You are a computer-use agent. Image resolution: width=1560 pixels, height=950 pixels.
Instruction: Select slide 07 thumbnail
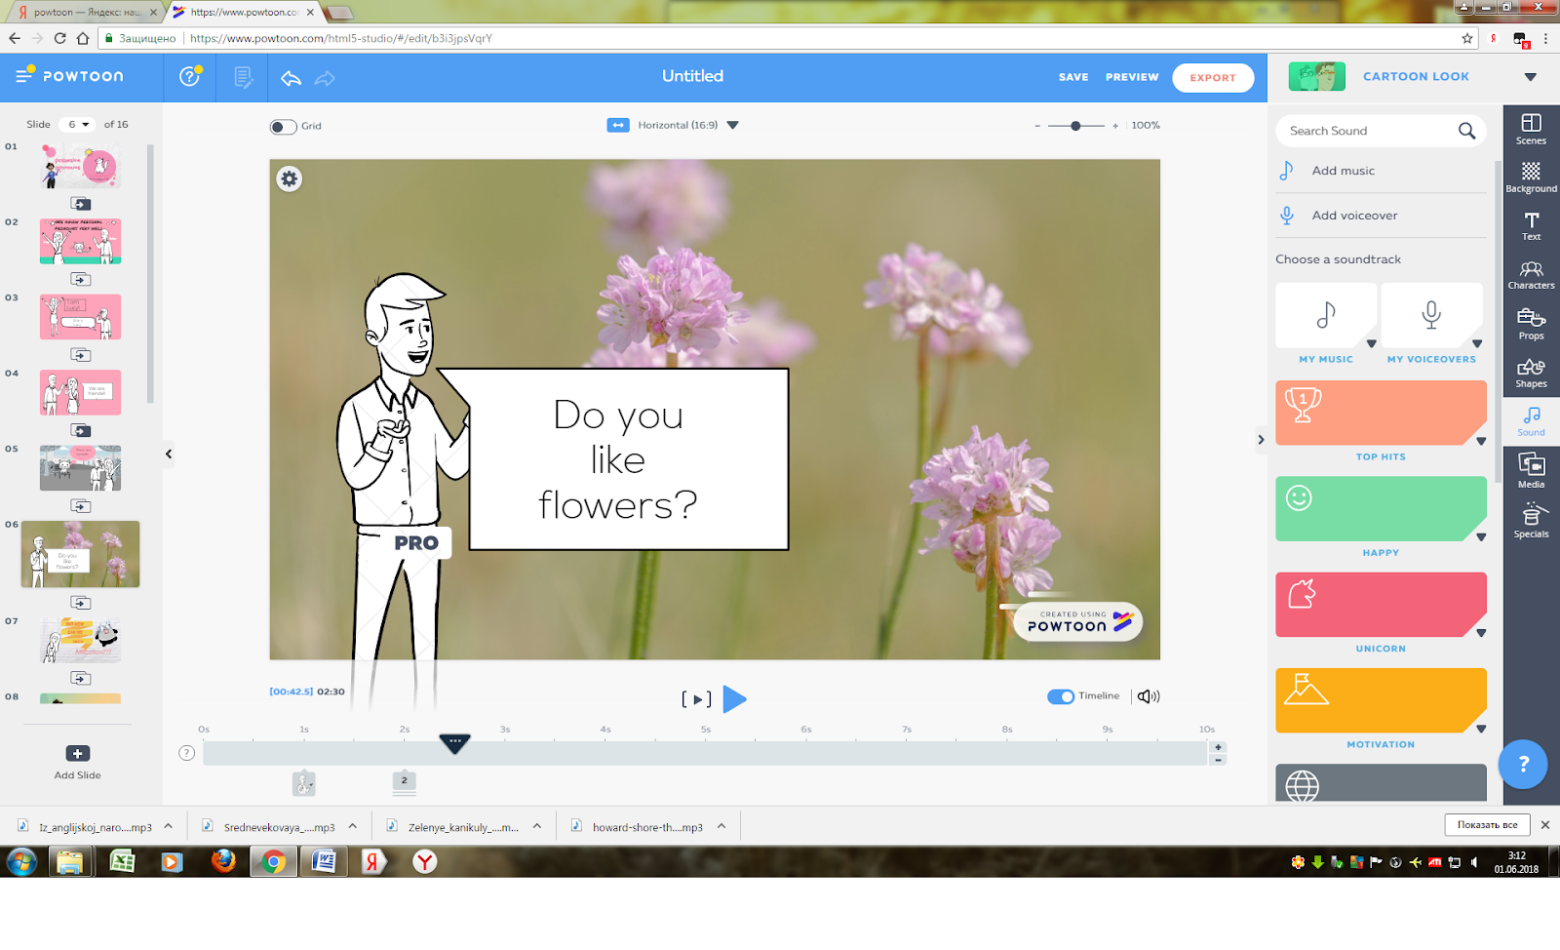(81, 641)
